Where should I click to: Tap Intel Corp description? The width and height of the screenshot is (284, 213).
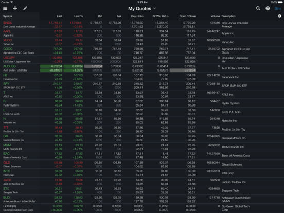[x=228, y=173]
